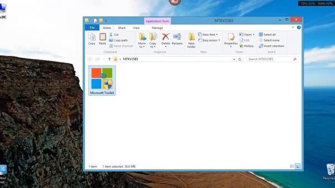This screenshot has height=188, width=335.
Task: Open the computer desktop icon
Action: click(3, 10)
